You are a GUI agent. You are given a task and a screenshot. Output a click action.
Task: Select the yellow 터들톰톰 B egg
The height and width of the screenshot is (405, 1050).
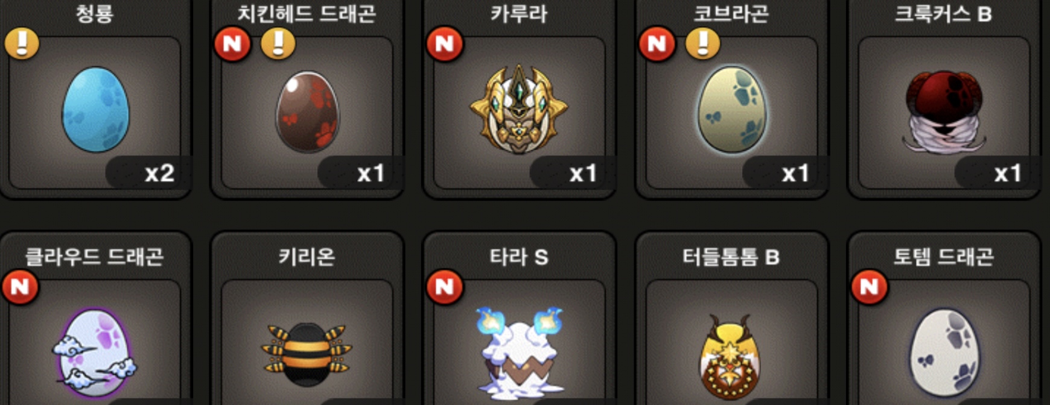pos(730,357)
